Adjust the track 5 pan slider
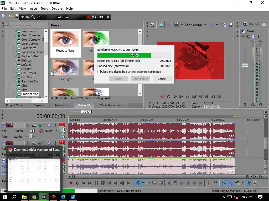 [x=31, y=136]
